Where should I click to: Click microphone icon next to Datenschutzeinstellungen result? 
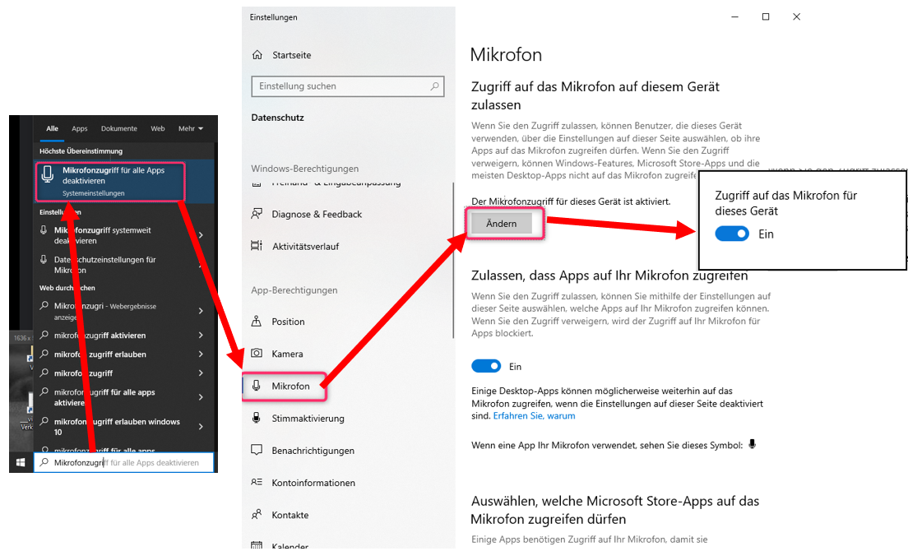[x=44, y=260]
